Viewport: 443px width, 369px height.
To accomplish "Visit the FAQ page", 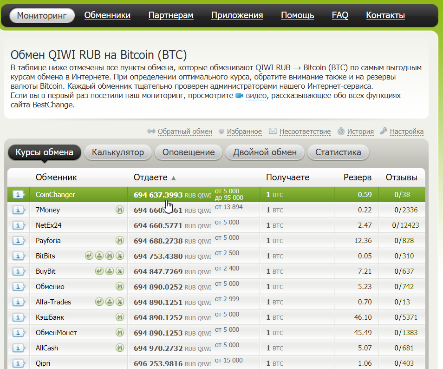I will 340,15.
